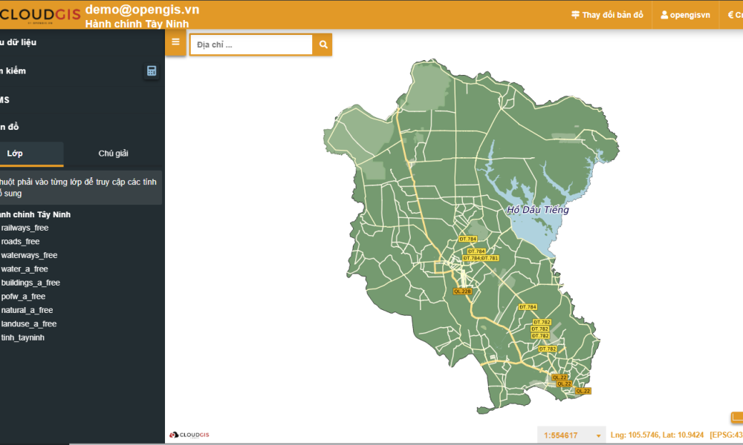Click the 'Địa chỉ' address input field

pyautogui.click(x=251, y=44)
